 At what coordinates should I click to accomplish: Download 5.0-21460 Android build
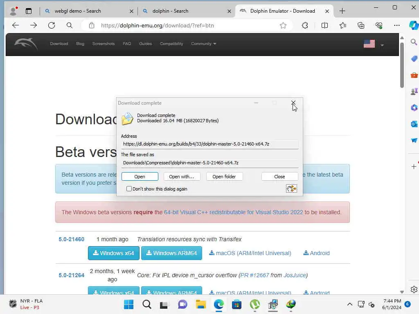316,253
